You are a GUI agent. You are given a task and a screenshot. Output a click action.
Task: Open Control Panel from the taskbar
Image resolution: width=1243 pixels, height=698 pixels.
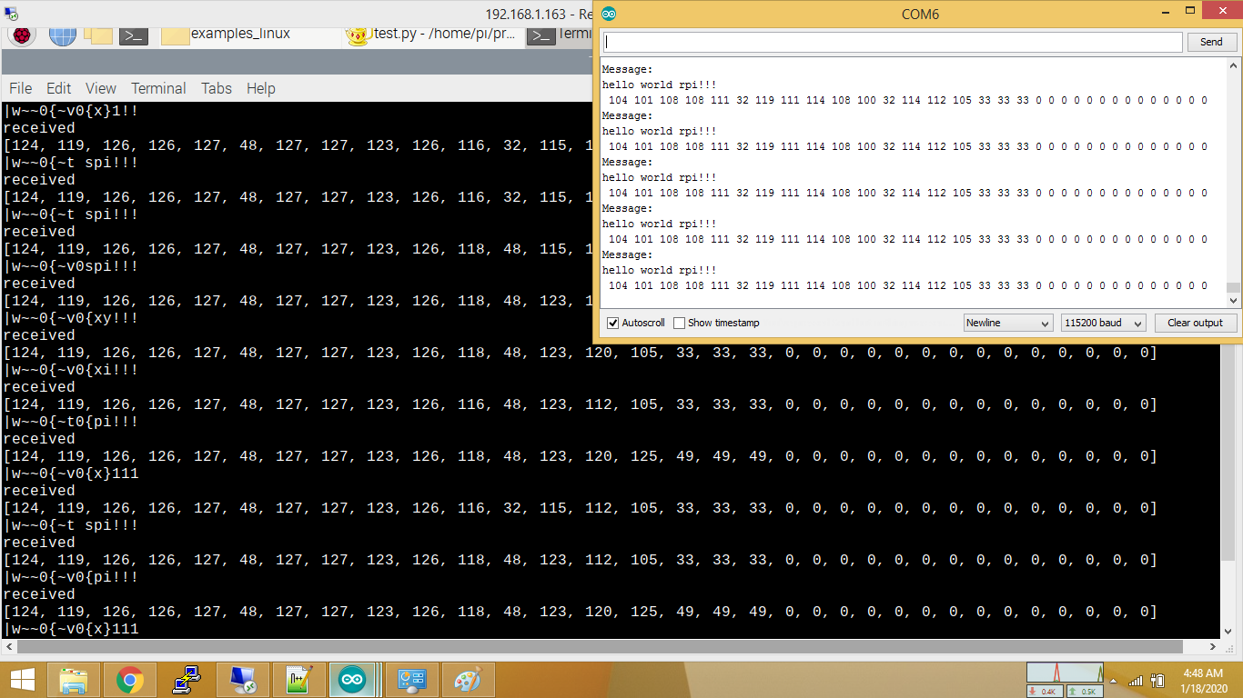(412, 680)
